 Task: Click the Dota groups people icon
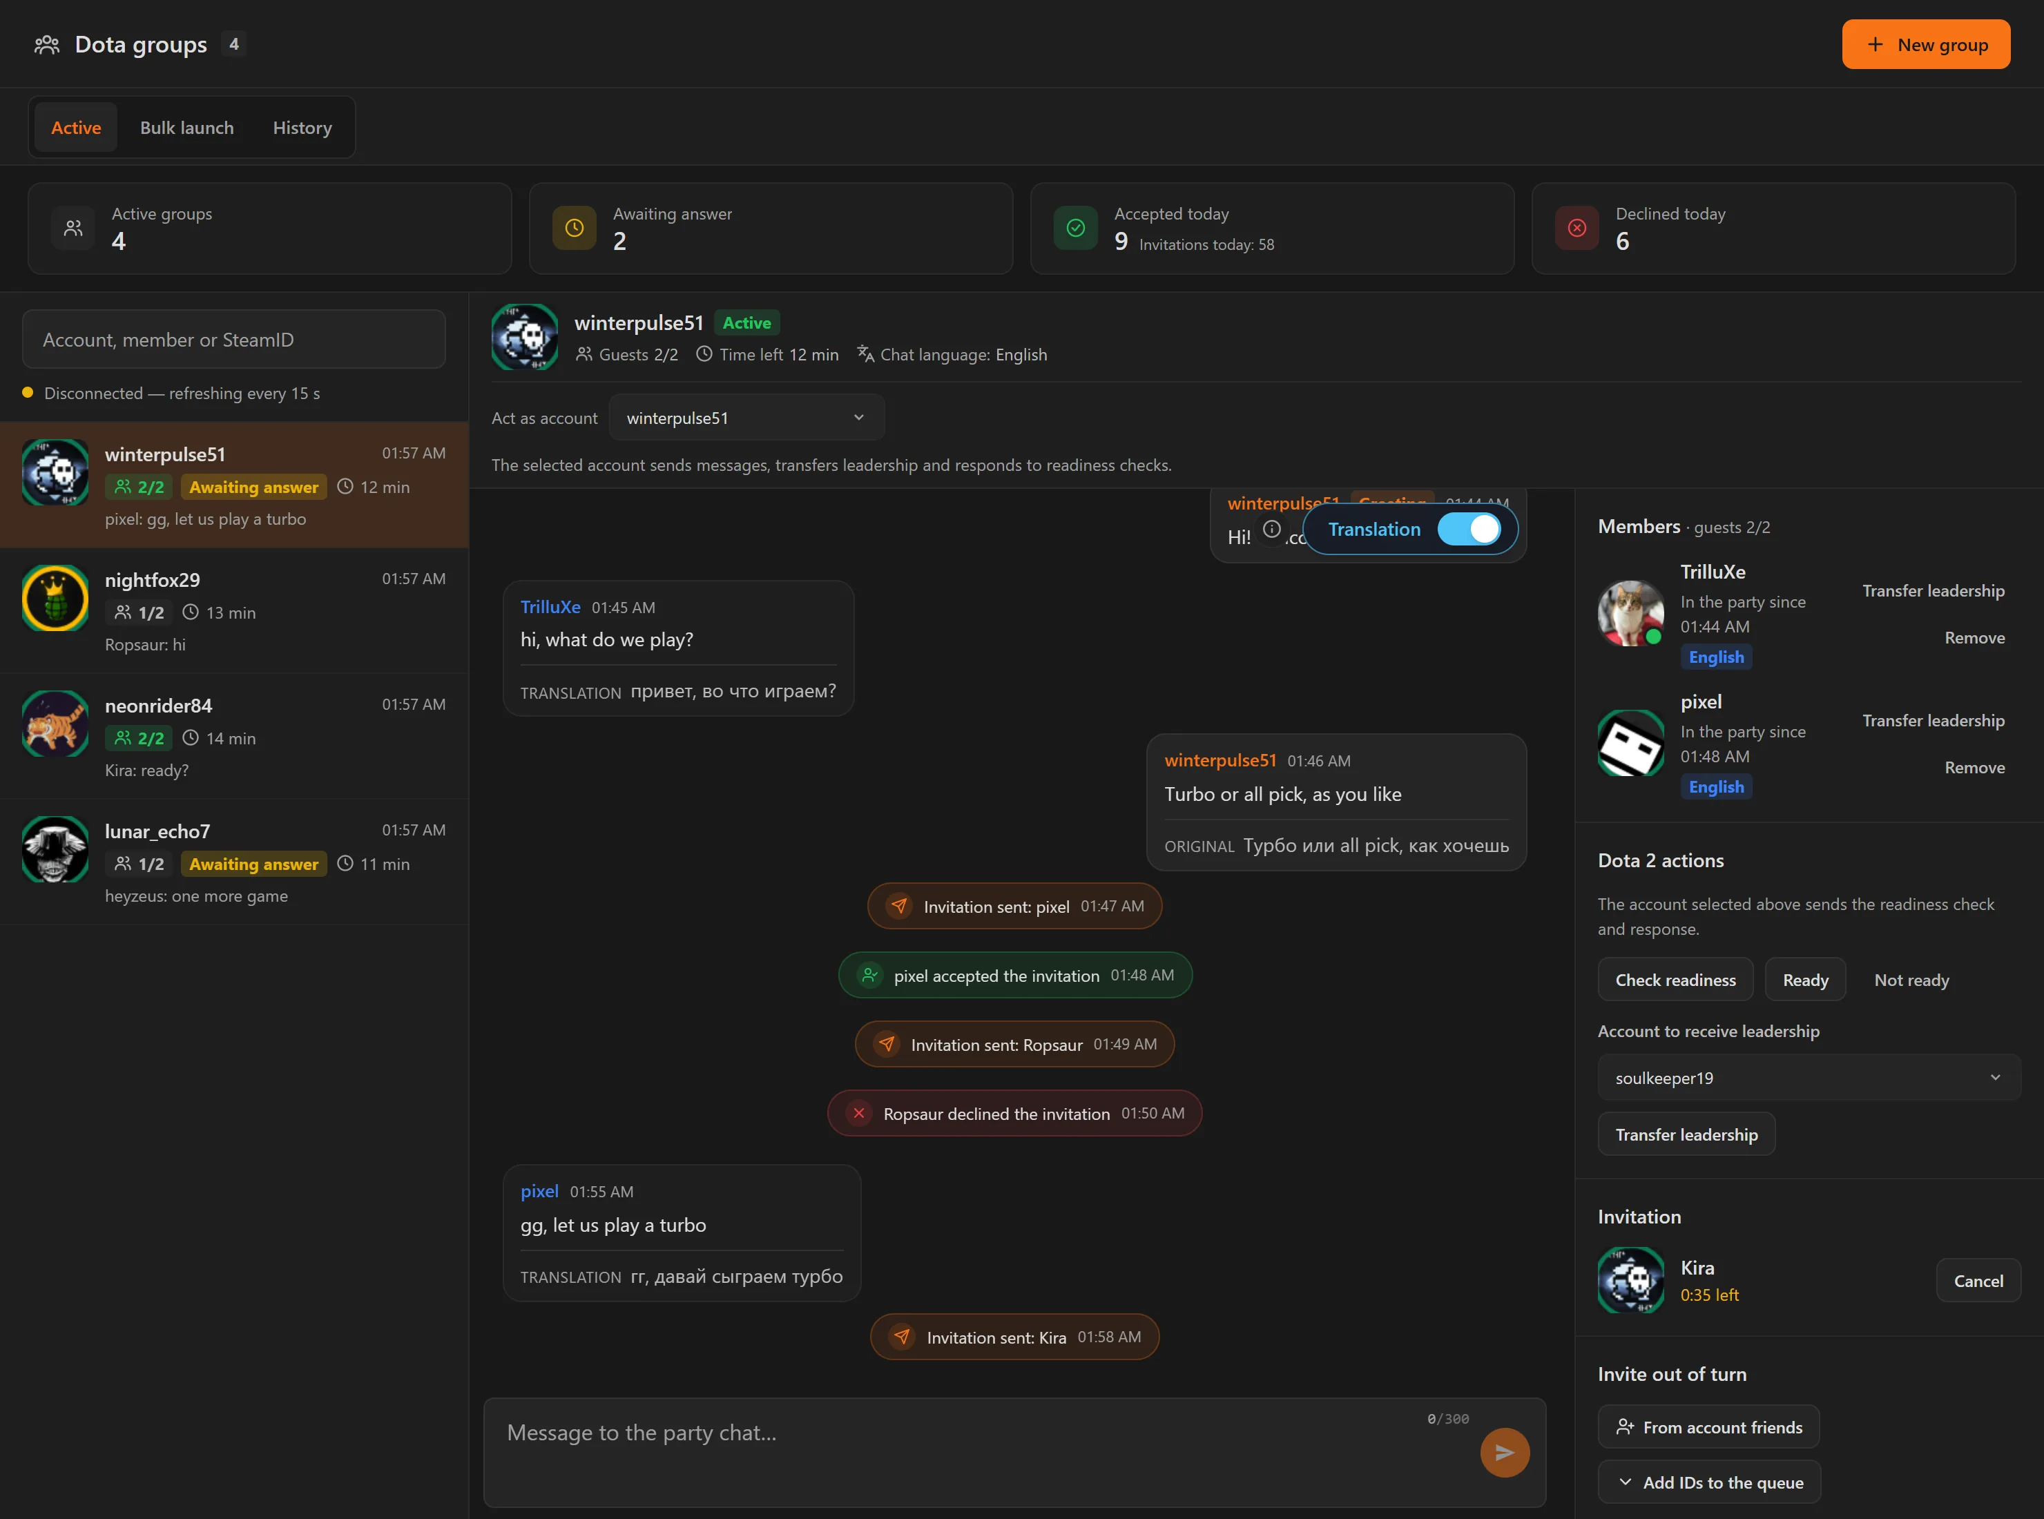(47, 44)
